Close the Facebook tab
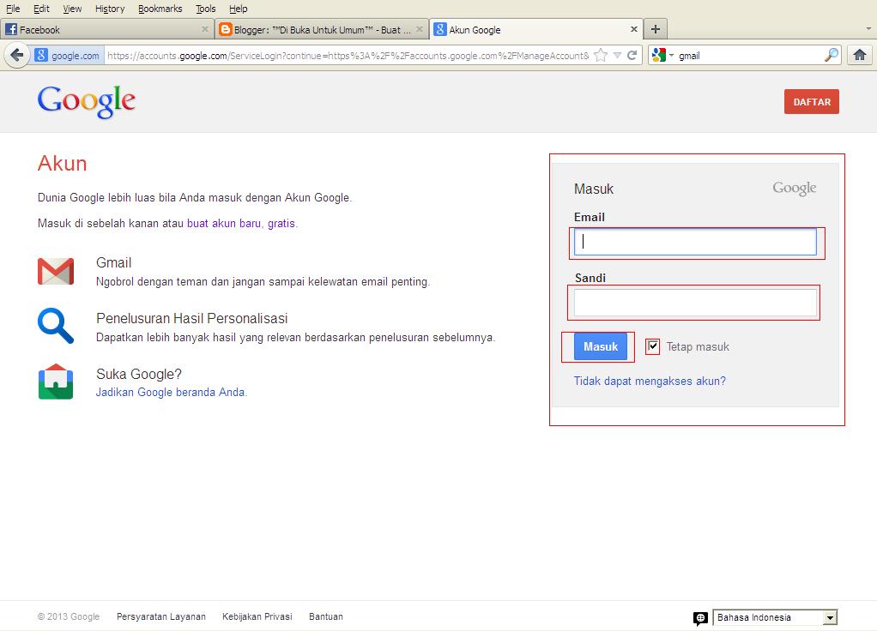877x631 pixels. tap(205, 29)
